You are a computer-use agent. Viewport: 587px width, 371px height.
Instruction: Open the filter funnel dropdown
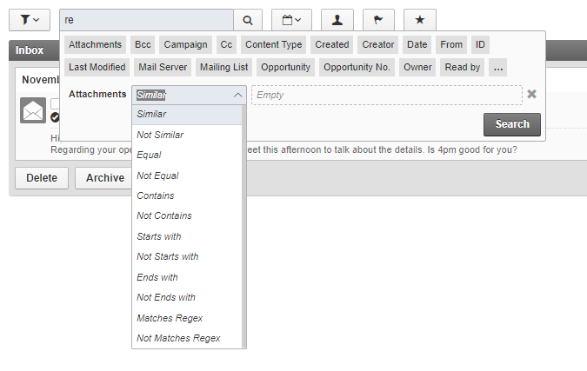30,19
